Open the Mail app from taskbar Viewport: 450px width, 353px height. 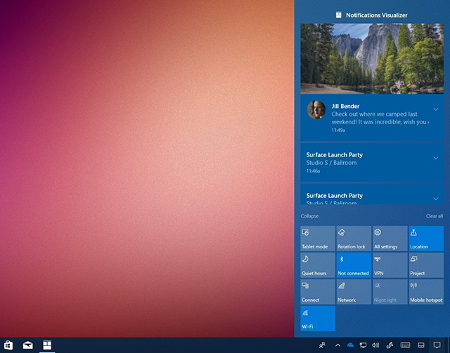[x=28, y=345]
